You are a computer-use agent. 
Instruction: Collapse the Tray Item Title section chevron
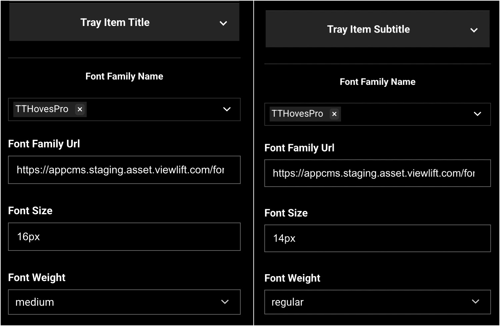click(223, 23)
